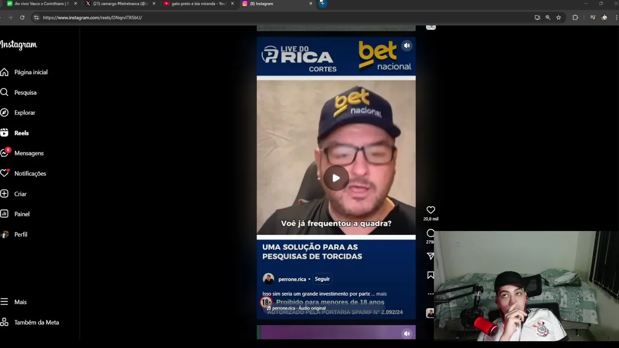Click the site info icon in address bar

tap(36, 17)
